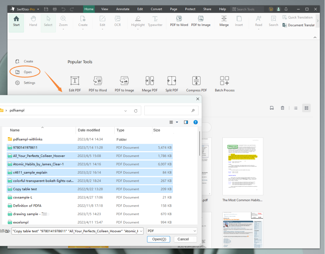325x254 pixels.
Task: Open Settings in the left sidebar
Action: (25, 83)
